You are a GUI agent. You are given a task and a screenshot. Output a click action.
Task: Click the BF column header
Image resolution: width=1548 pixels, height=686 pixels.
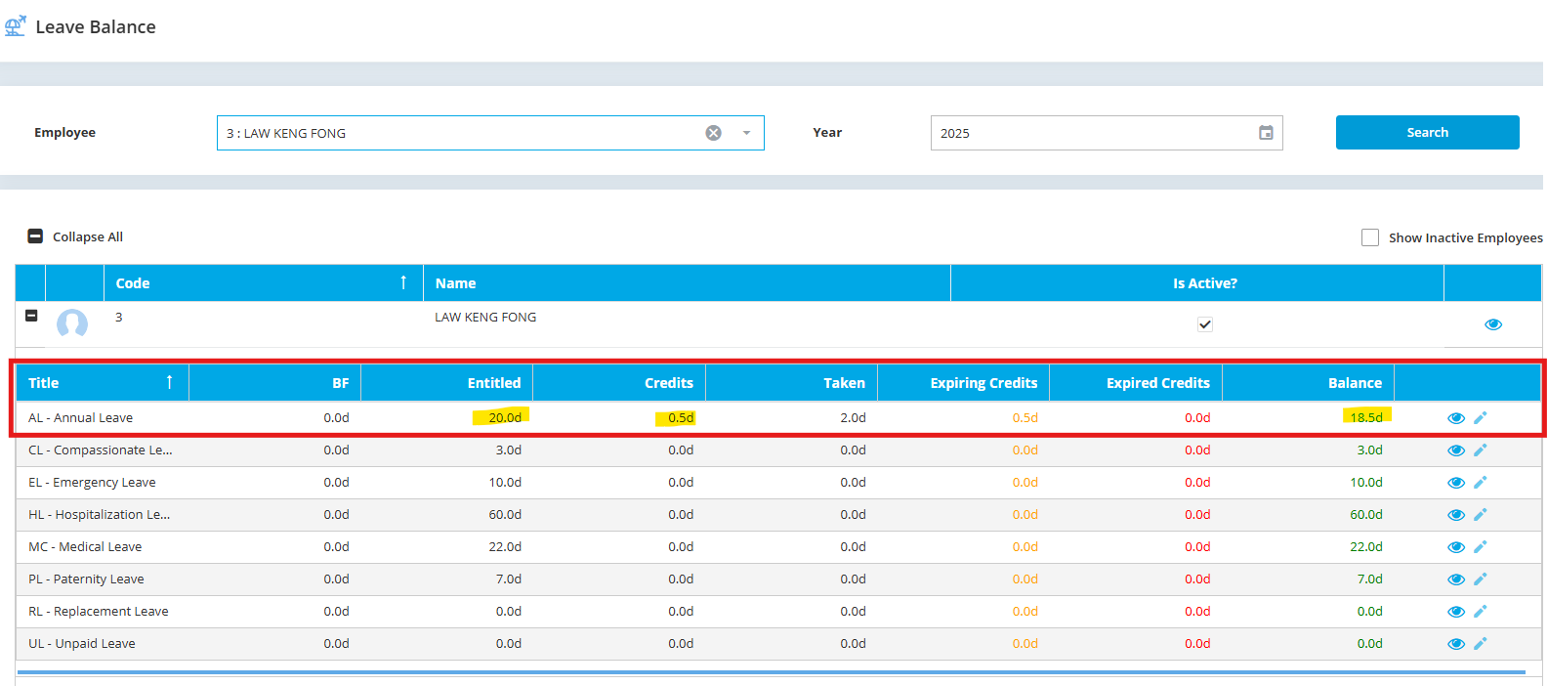274,383
